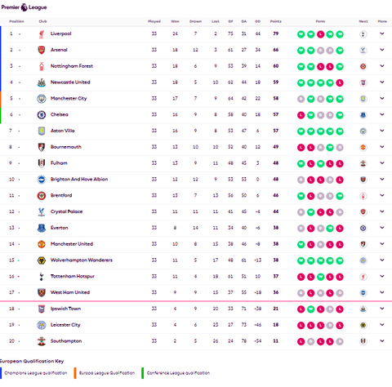
Task: Open the Leicester City club link
Action: pos(65,325)
